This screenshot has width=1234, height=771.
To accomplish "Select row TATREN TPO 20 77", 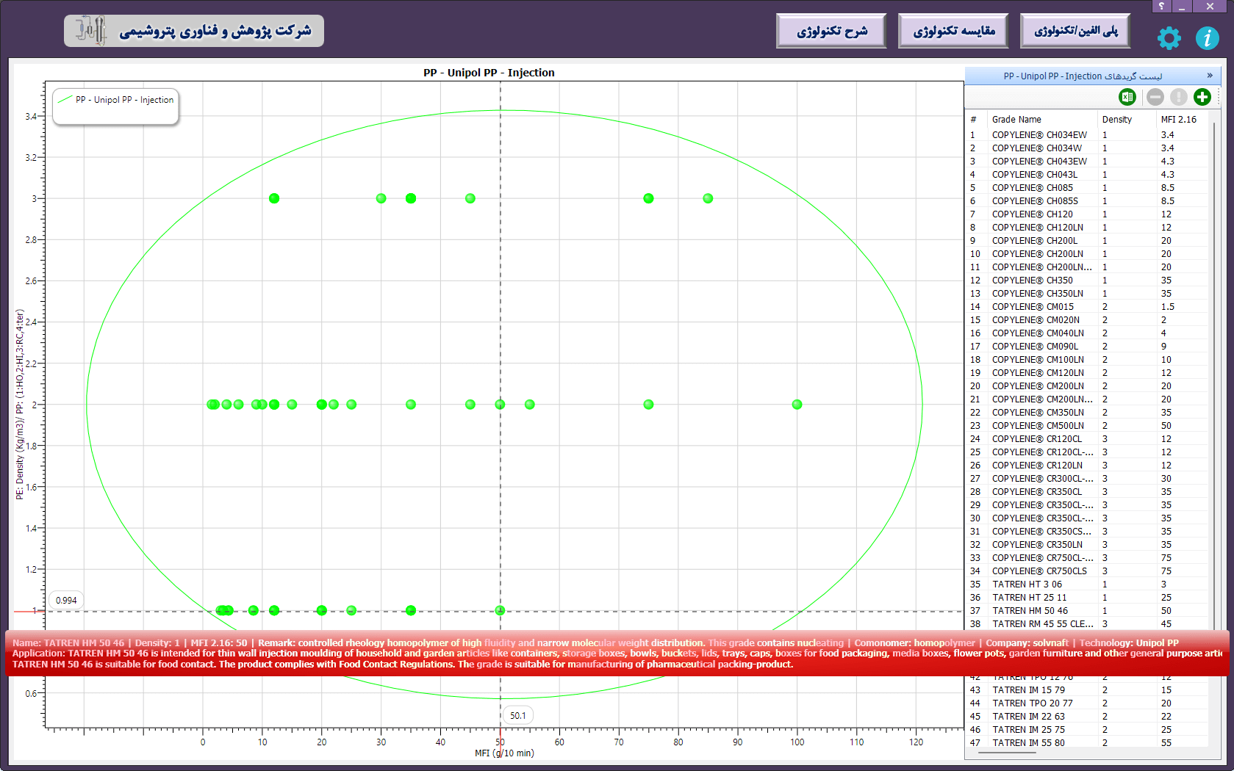I will pos(1086,703).
